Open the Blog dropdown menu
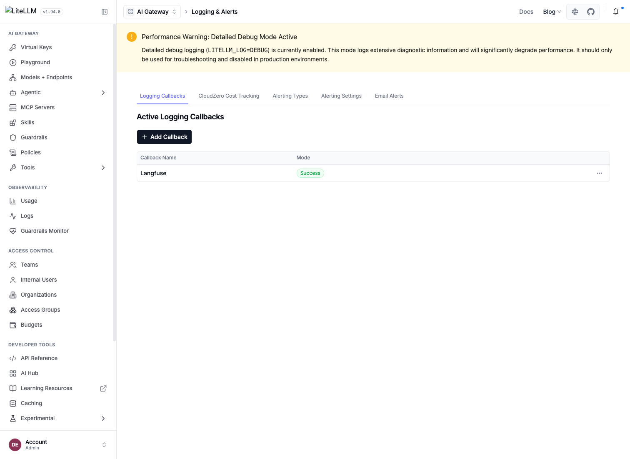The height and width of the screenshot is (459, 630). [x=552, y=12]
